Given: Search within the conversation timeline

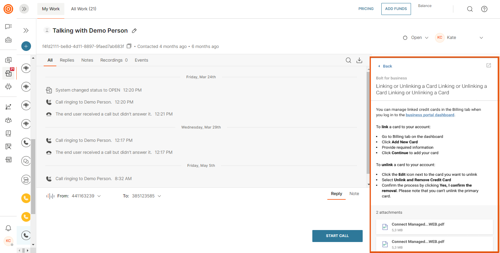Looking at the screenshot, I should [348, 60].
